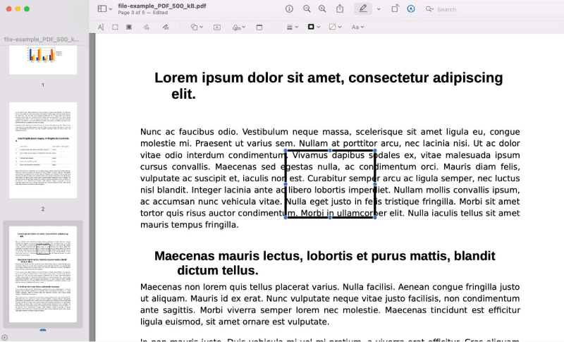Pick the Draw tool
Viewport: 564px width, 342px height.
pyautogui.click(x=166, y=27)
